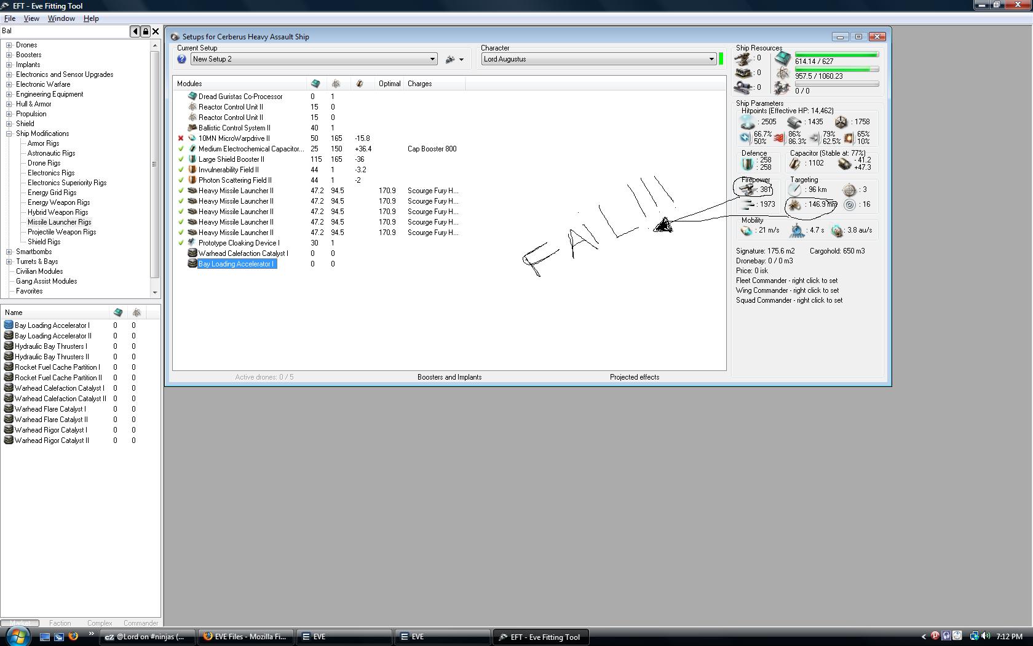Click the Defence shield icon beside 258
The width and height of the screenshot is (1033, 646).
click(x=747, y=164)
